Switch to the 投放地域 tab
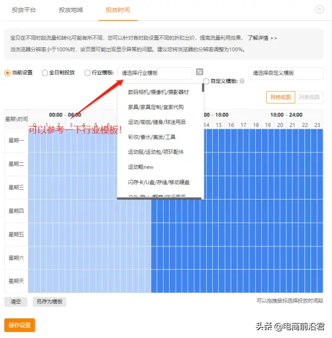 (71, 10)
